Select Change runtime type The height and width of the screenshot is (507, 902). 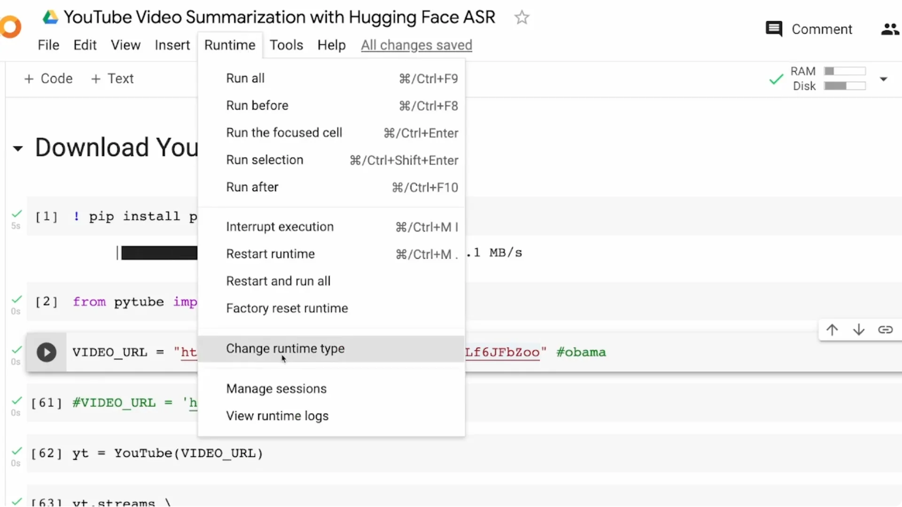285,349
